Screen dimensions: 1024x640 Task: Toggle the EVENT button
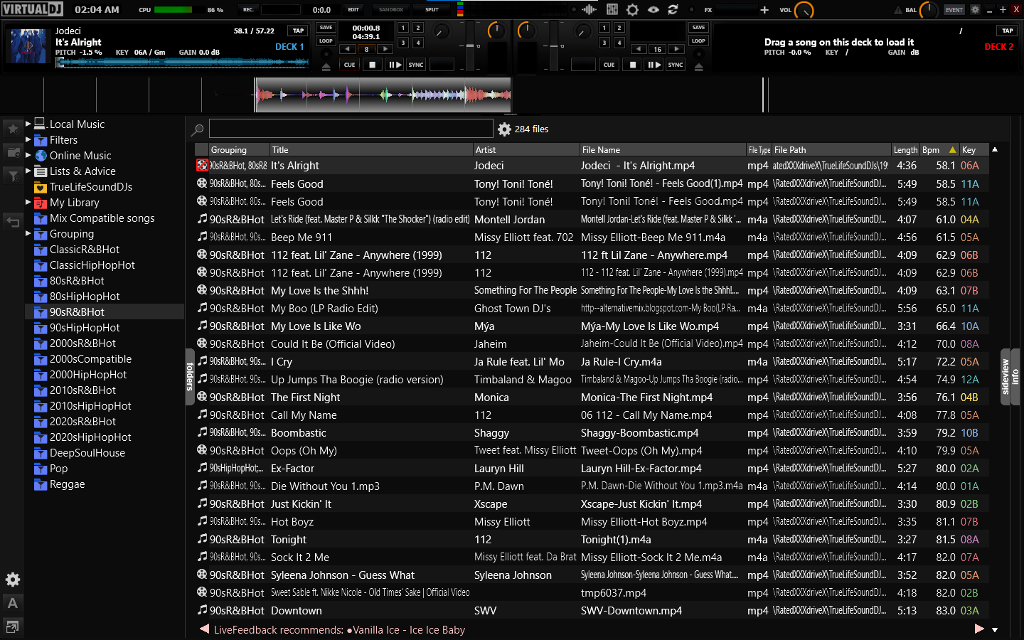pos(954,10)
